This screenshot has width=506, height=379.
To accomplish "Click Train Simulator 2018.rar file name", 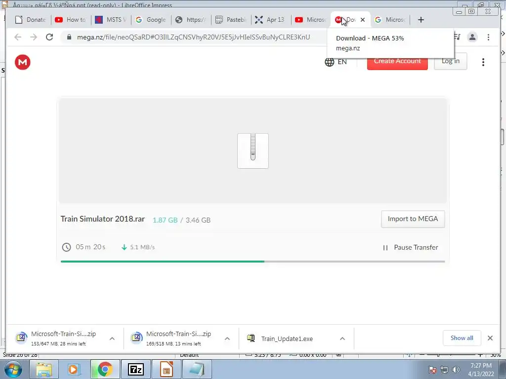I will pos(103,219).
